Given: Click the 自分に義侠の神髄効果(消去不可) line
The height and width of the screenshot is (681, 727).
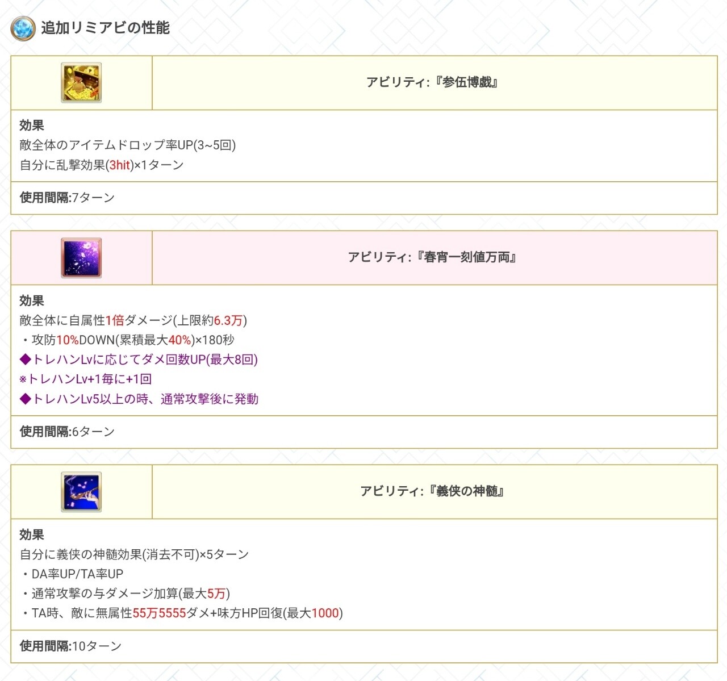Looking at the screenshot, I should [x=134, y=554].
